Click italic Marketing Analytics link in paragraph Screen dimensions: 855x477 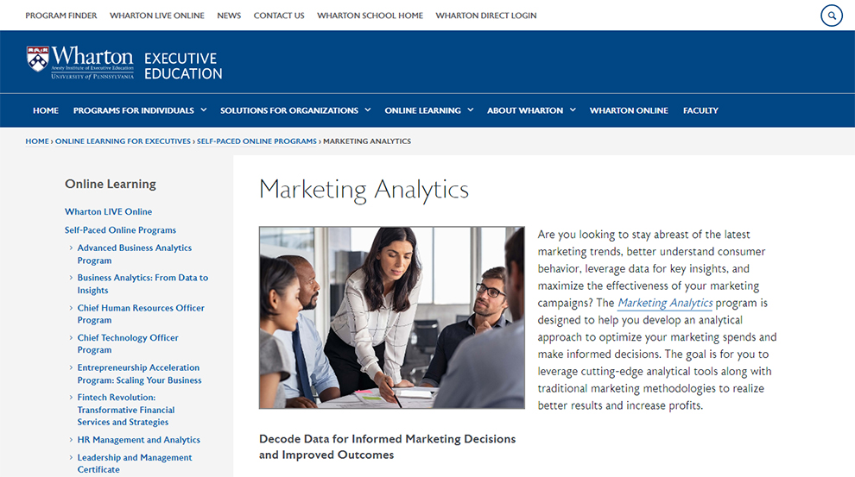[x=665, y=303]
